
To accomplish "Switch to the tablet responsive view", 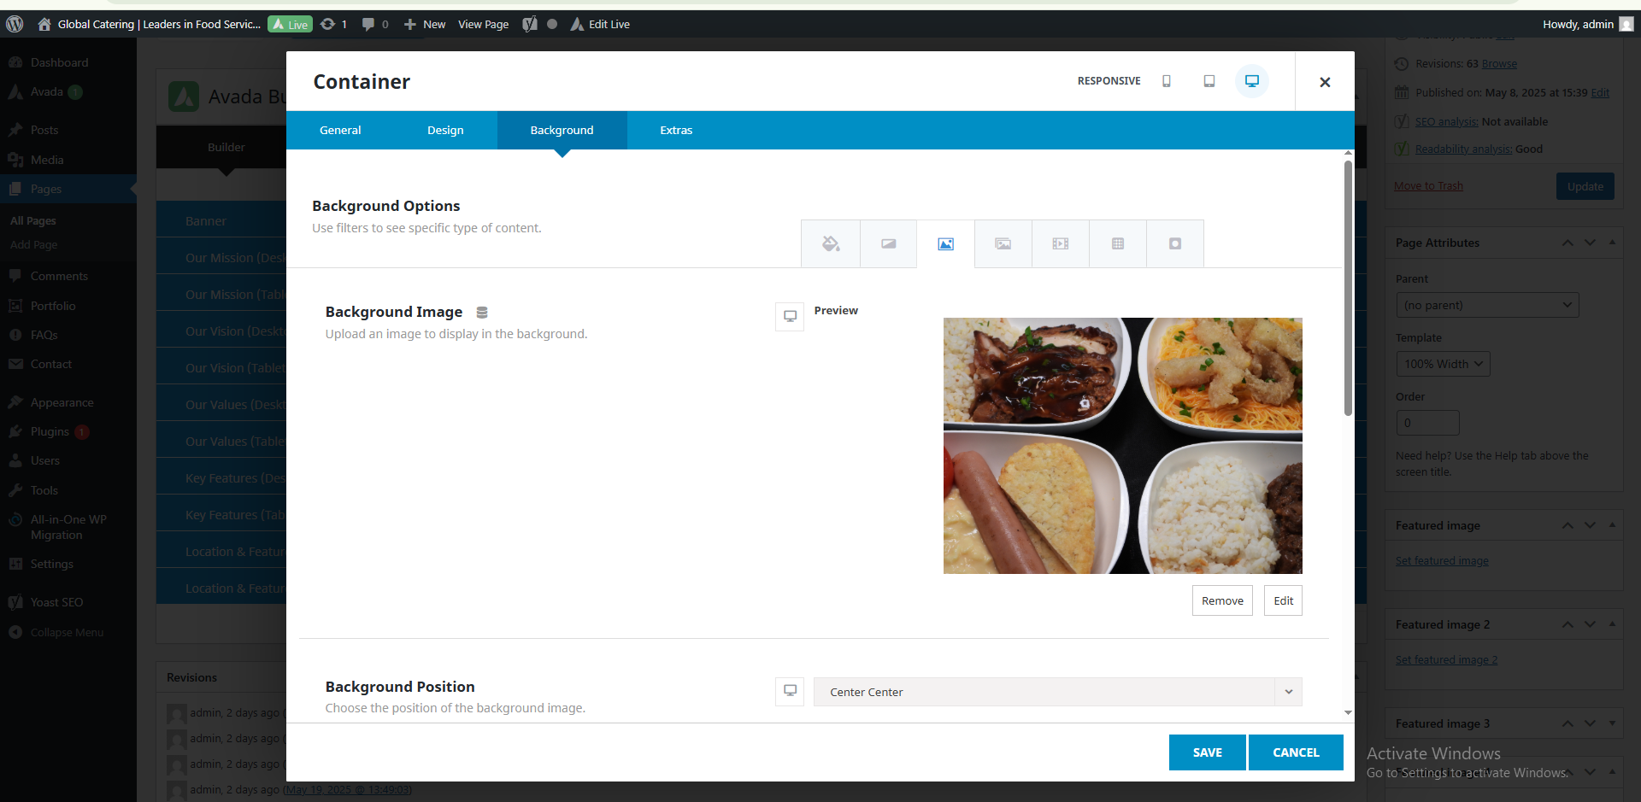I will click(1209, 81).
